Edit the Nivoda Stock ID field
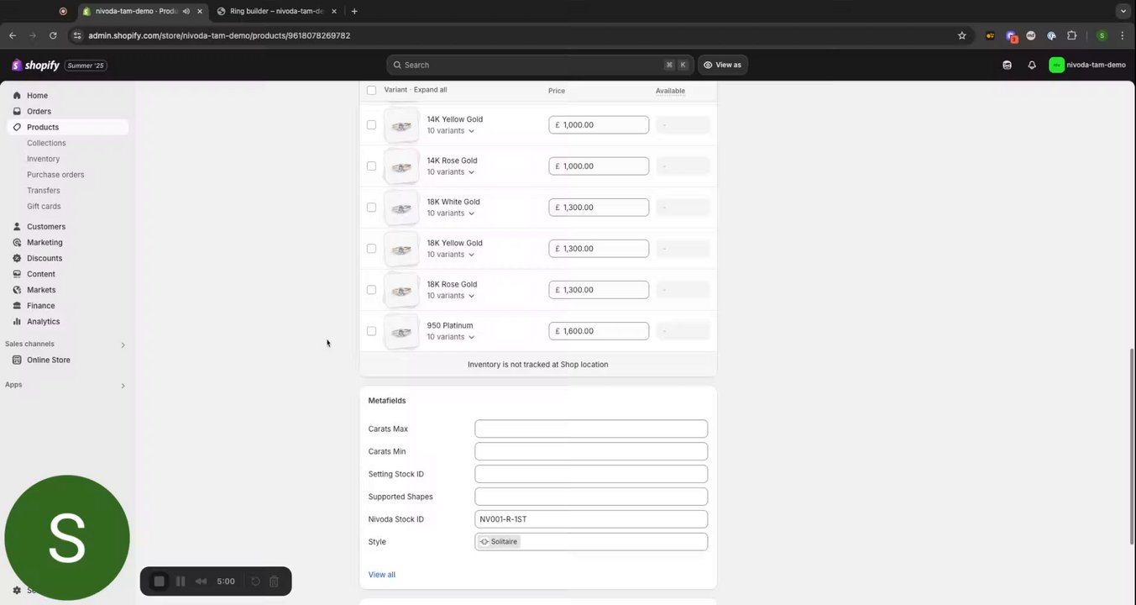The width and height of the screenshot is (1136, 605). point(591,519)
